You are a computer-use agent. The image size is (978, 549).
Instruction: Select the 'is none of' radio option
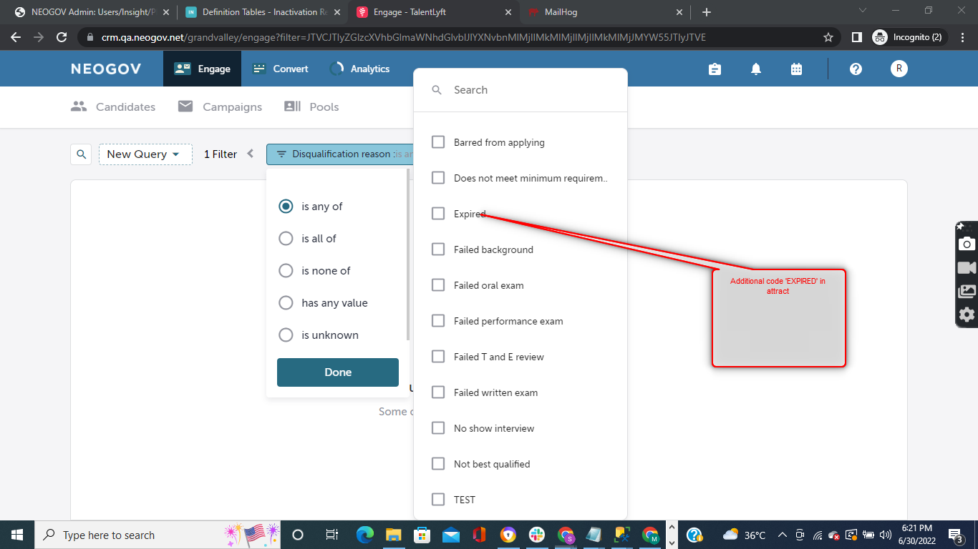click(286, 271)
